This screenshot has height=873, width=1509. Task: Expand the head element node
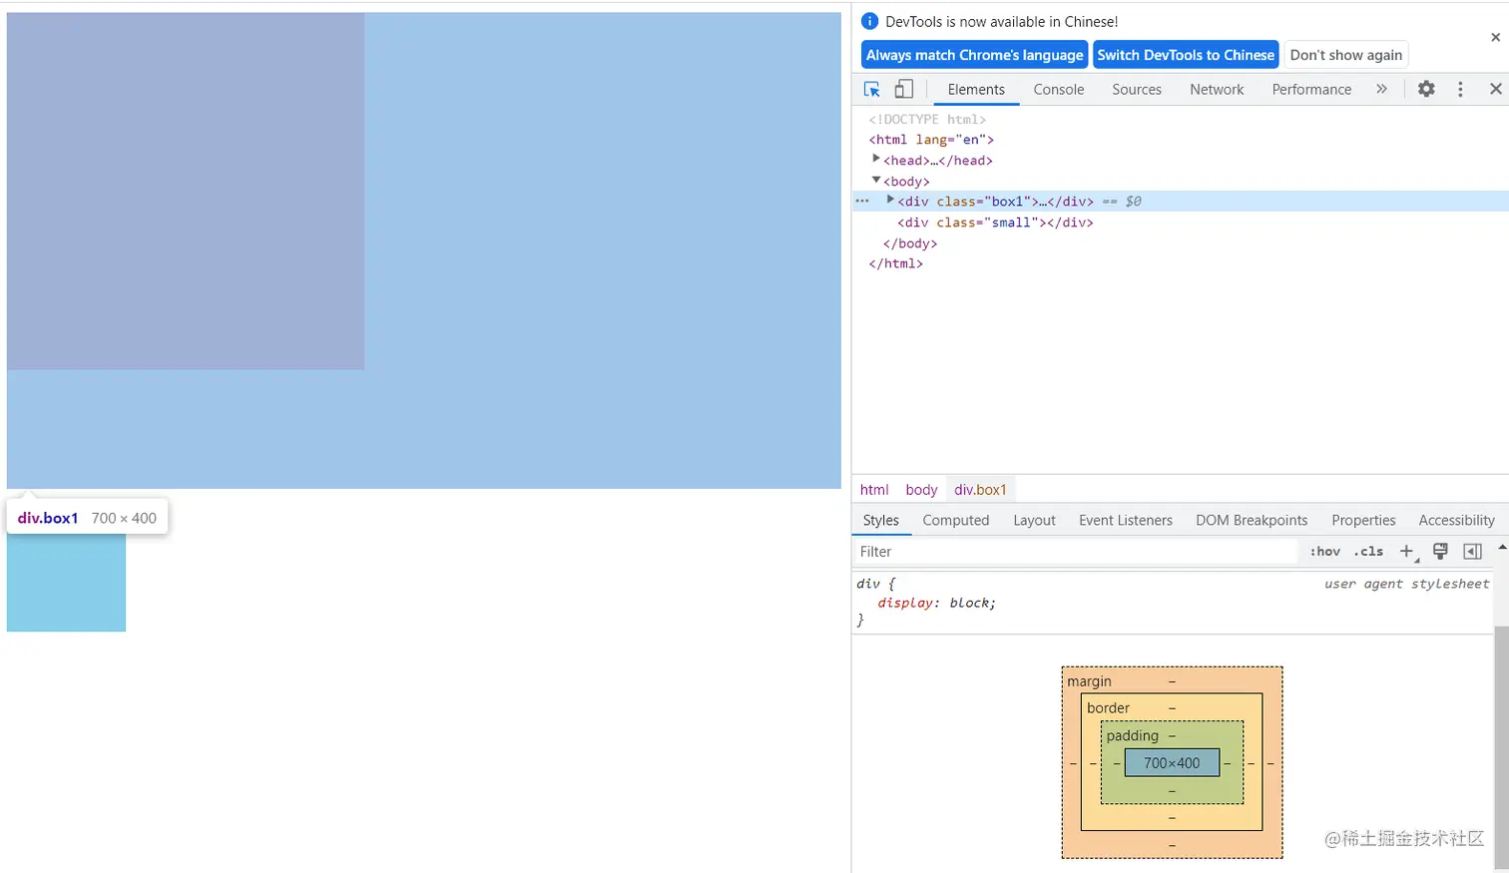(876, 159)
